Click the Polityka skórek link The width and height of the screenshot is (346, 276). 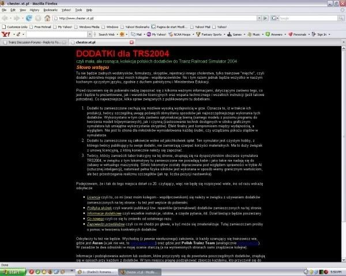(99, 208)
